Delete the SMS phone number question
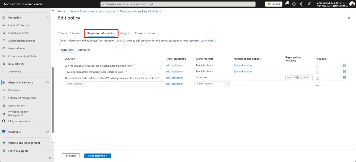 tap(344, 78)
